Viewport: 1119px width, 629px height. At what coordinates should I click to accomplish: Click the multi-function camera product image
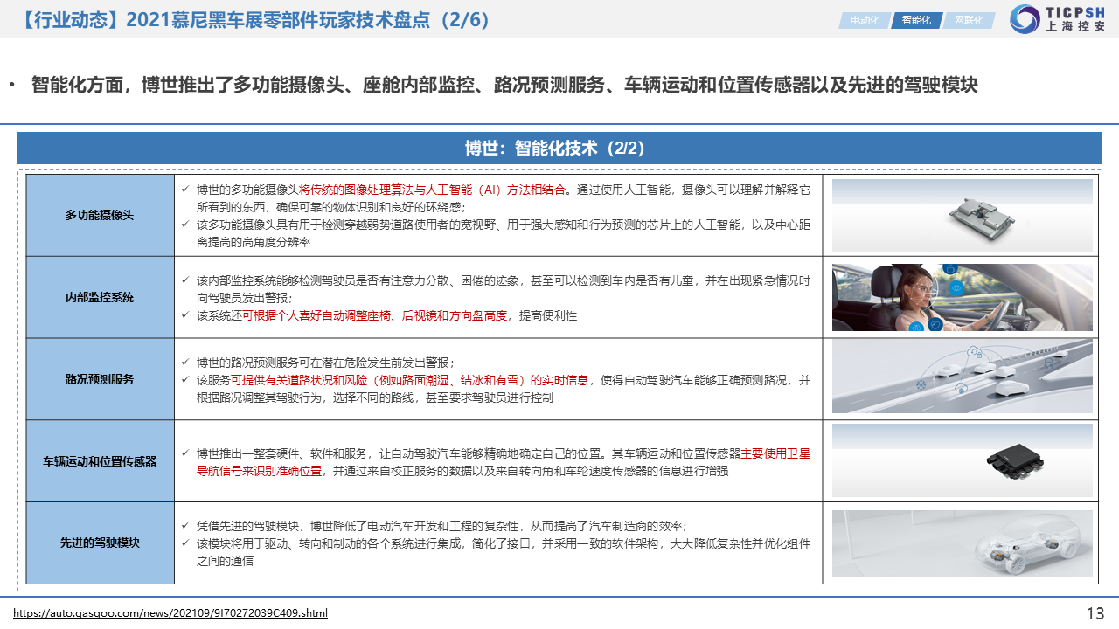[x=962, y=216]
